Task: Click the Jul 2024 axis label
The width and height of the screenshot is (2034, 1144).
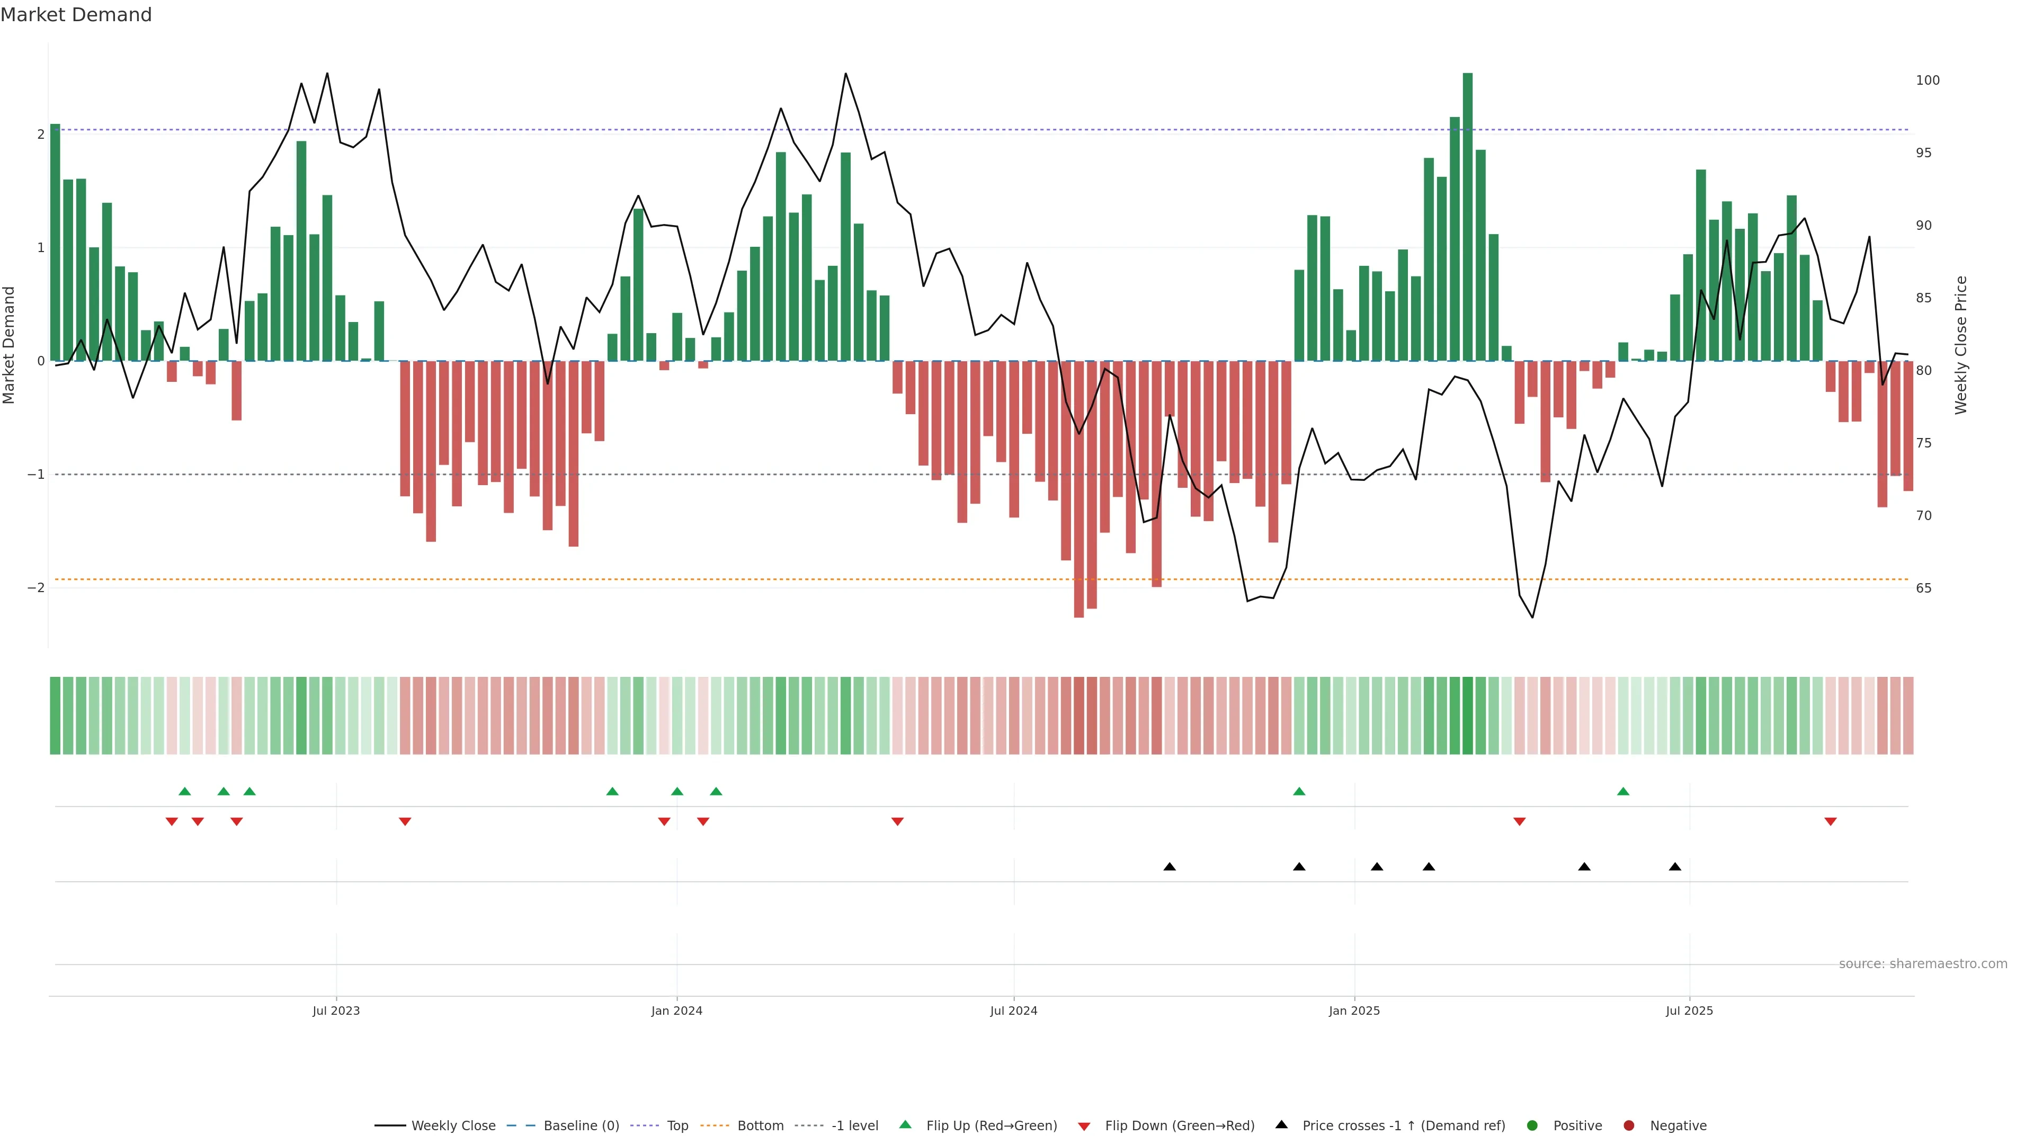Action: (x=1014, y=1011)
